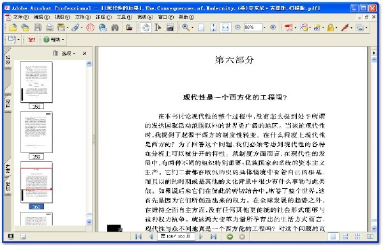383x247 pixels.
Task: Click trash icon in pages panel
Action: tap(56, 53)
